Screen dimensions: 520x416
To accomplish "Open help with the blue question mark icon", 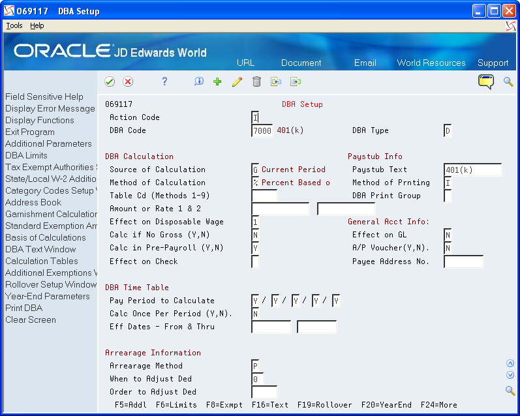I will (164, 82).
